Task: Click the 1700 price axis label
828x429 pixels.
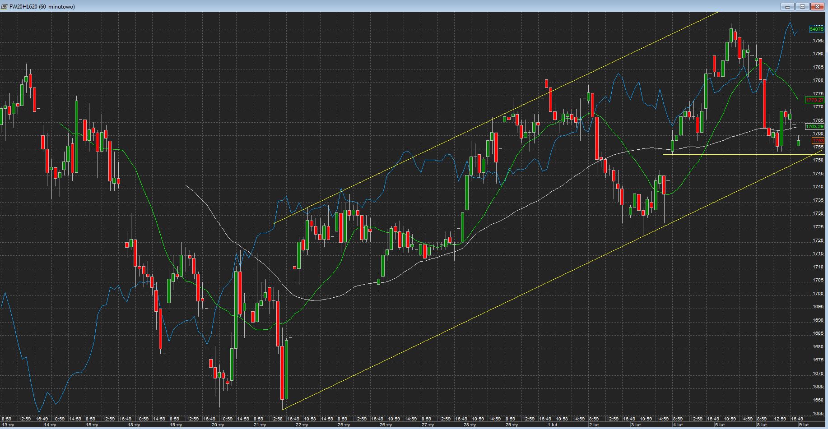Action: (818, 294)
